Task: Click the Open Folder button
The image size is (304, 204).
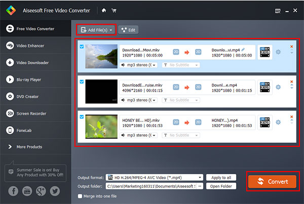Action: (221, 186)
